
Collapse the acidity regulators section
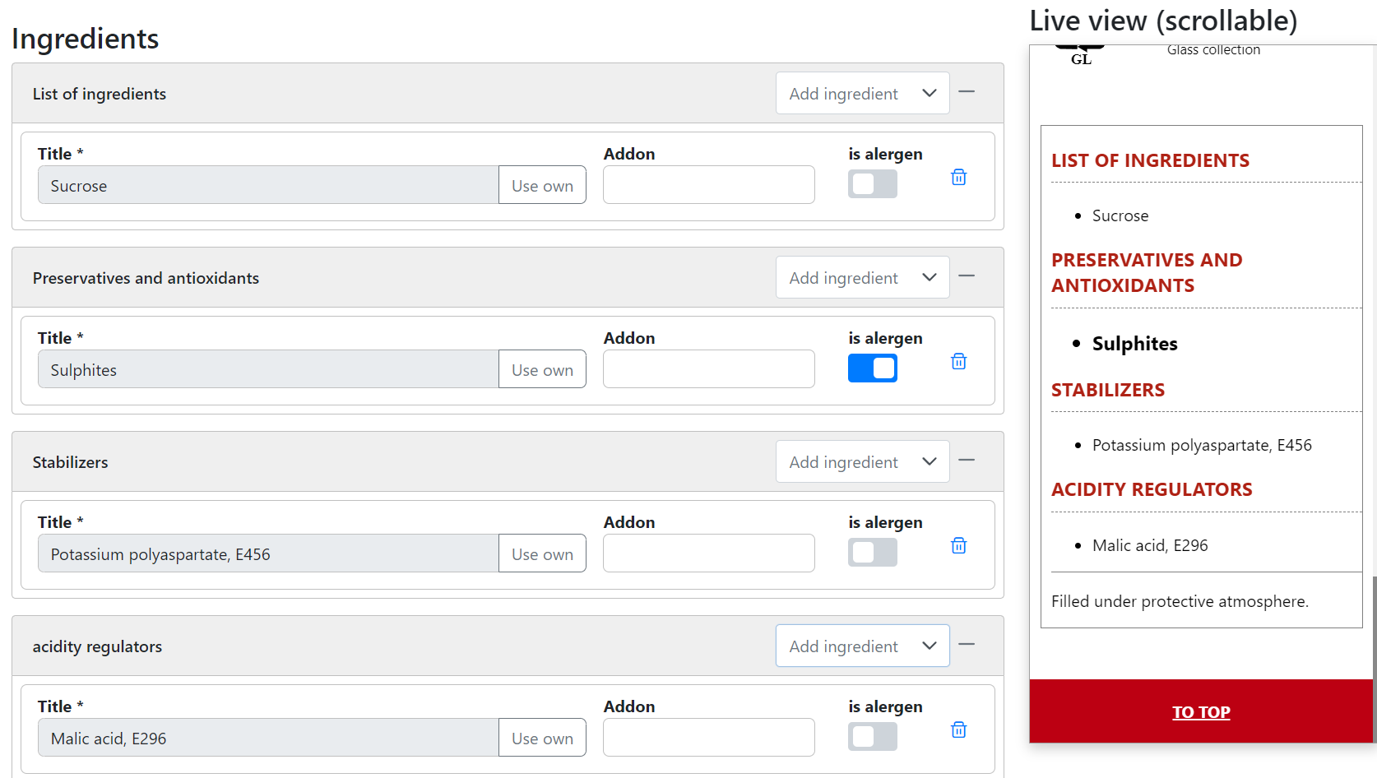coord(967,645)
